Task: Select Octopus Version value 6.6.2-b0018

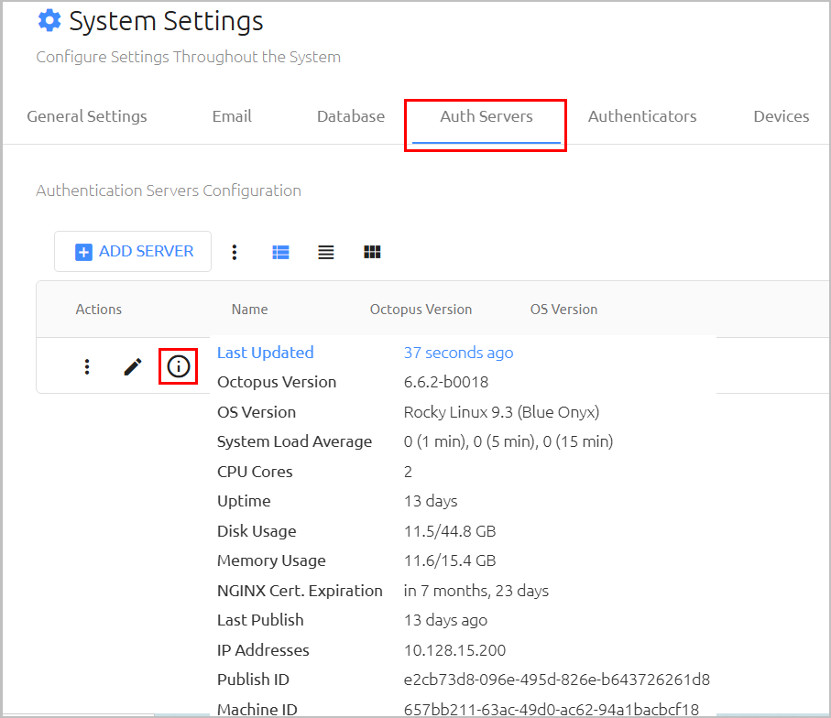Action: (x=446, y=382)
